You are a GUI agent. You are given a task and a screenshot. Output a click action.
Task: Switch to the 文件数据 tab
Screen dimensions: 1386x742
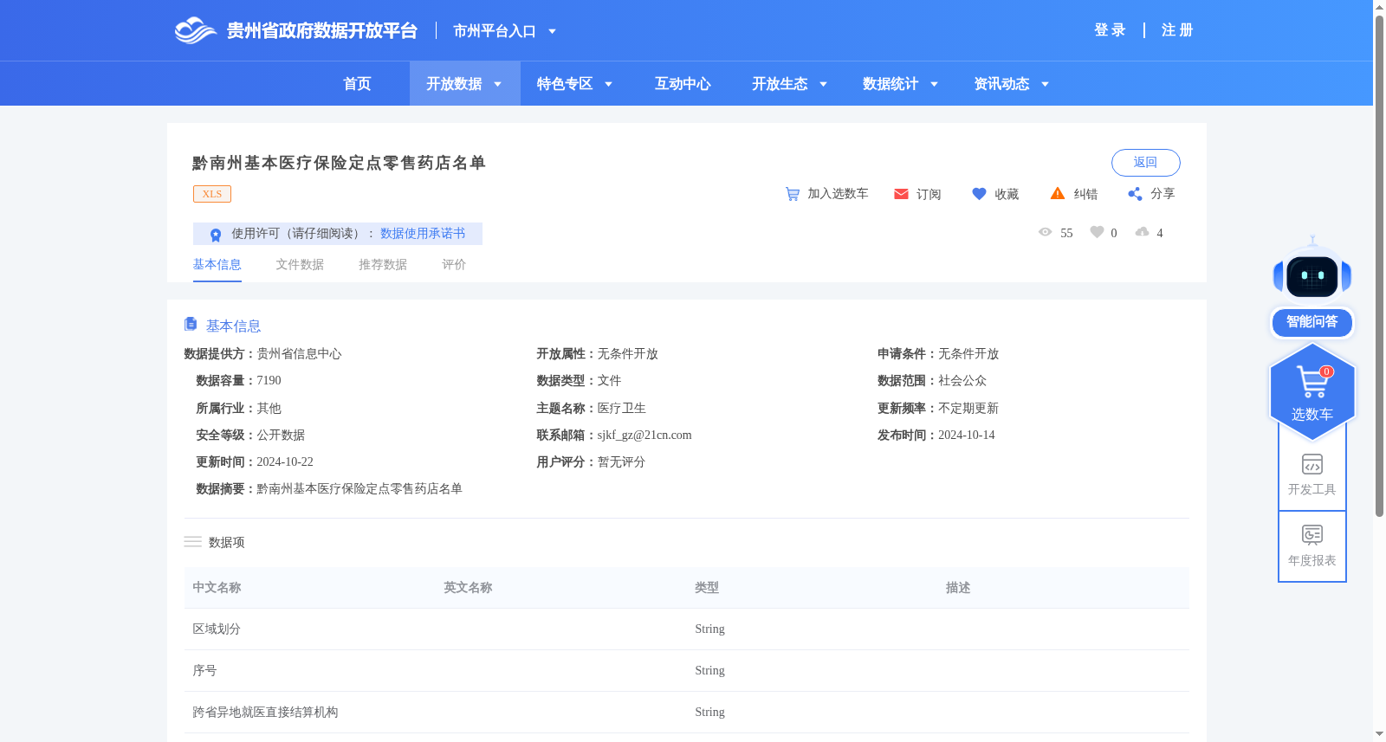tap(300, 265)
